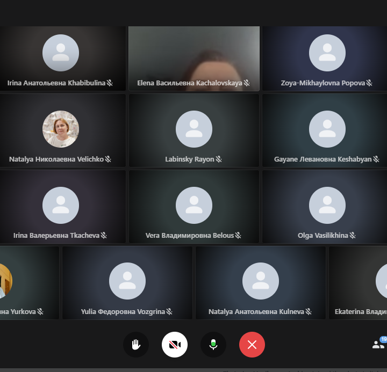Select Natalya Kulneva's participant tile
The height and width of the screenshot is (372, 387).
tap(260, 282)
